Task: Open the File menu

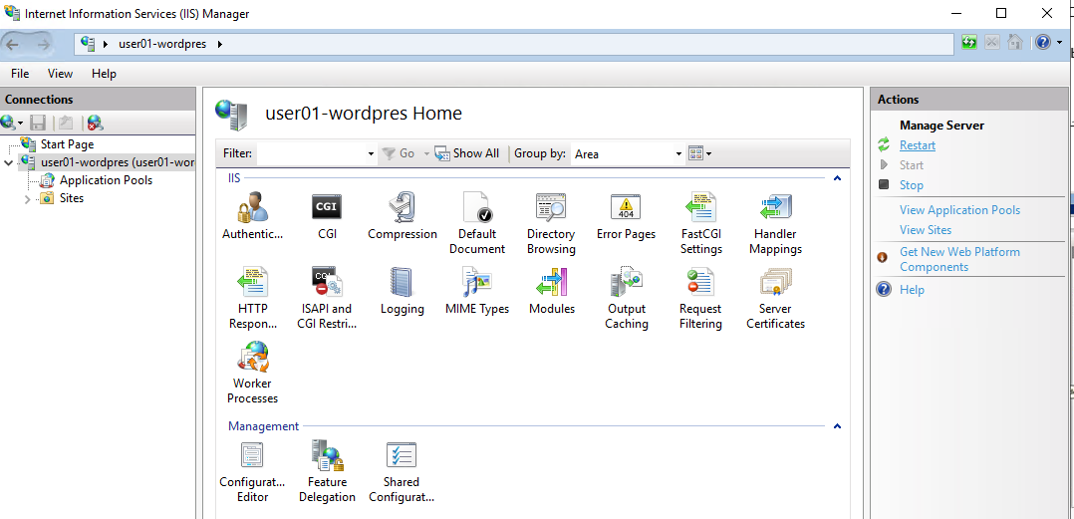Action: point(20,74)
